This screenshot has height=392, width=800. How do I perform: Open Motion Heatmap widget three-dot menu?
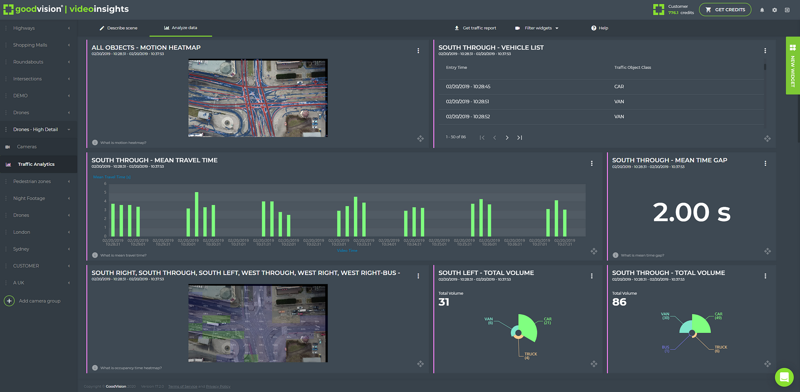click(x=418, y=51)
